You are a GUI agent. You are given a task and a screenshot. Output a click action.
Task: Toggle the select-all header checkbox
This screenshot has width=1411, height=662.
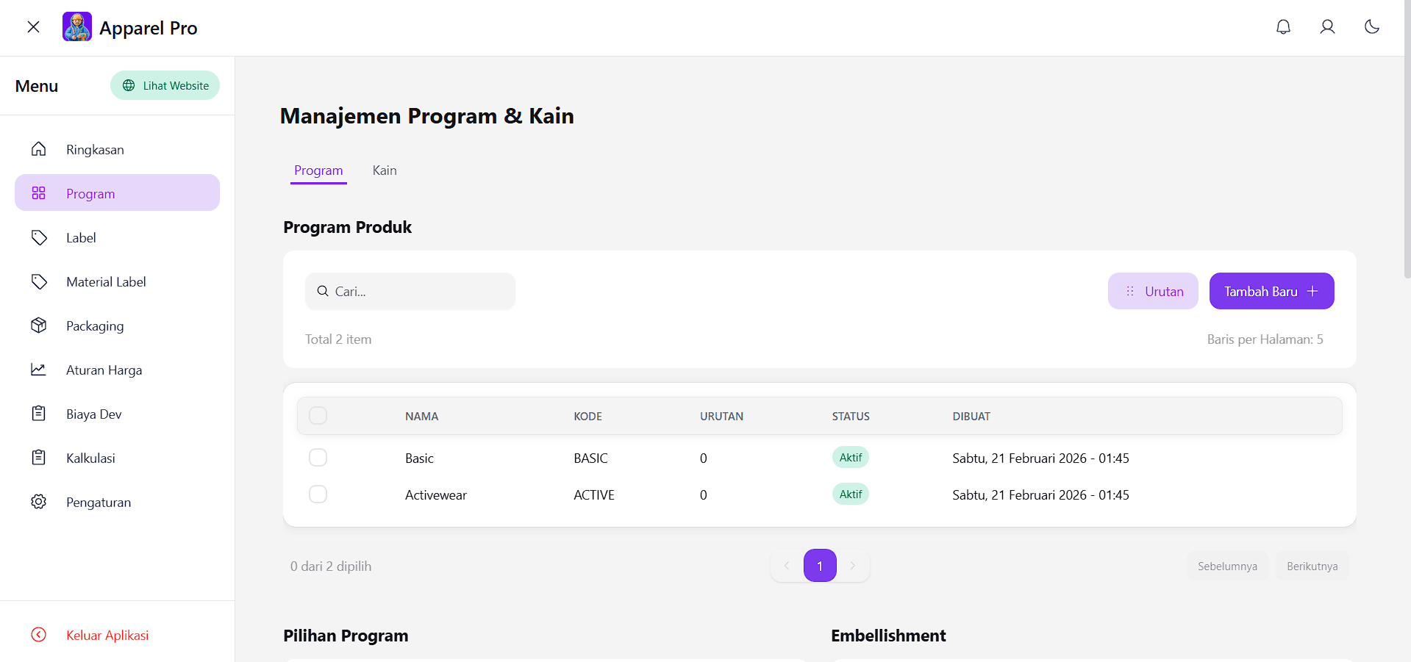click(x=318, y=416)
